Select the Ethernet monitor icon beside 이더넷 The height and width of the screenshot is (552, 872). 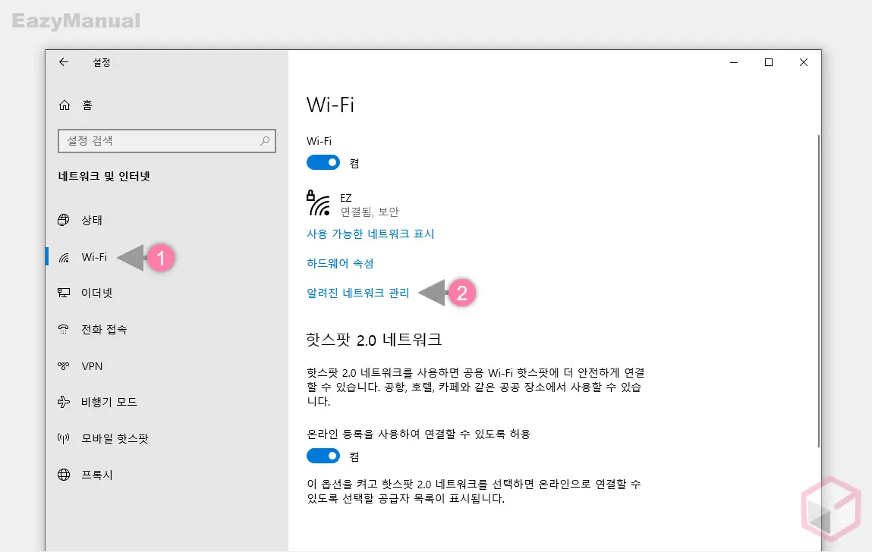pos(65,293)
